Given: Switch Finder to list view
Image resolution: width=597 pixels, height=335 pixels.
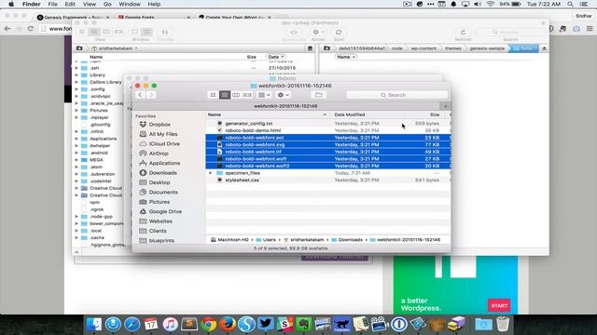Looking at the screenshot, I should pos(225,95).
